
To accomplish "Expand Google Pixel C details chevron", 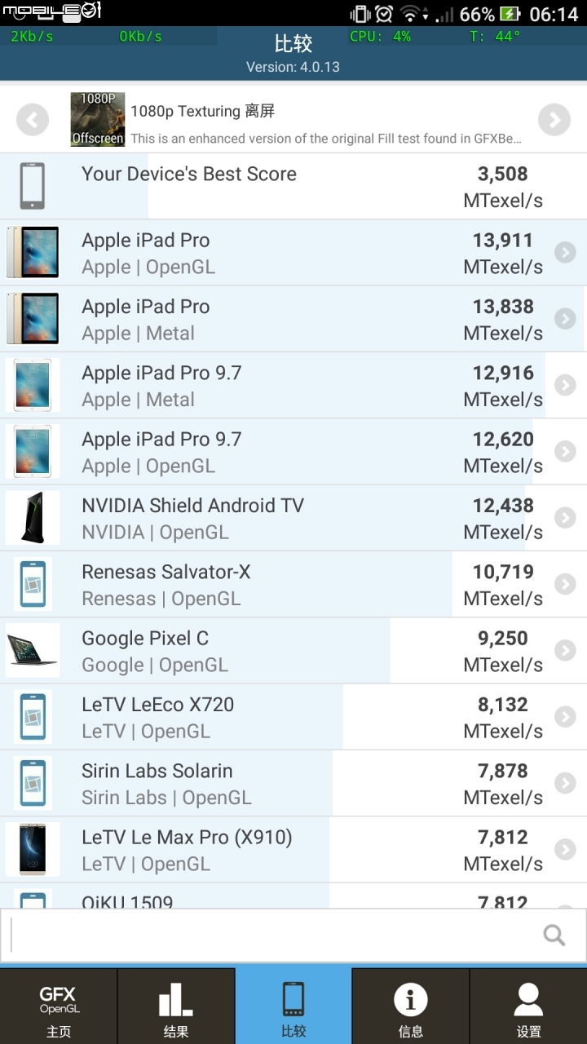I will pos(565,650).
